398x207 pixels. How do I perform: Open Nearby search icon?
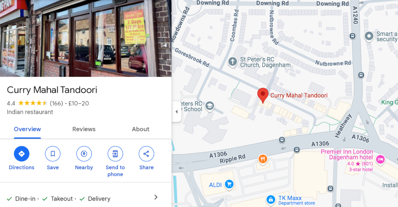(84, 154)
